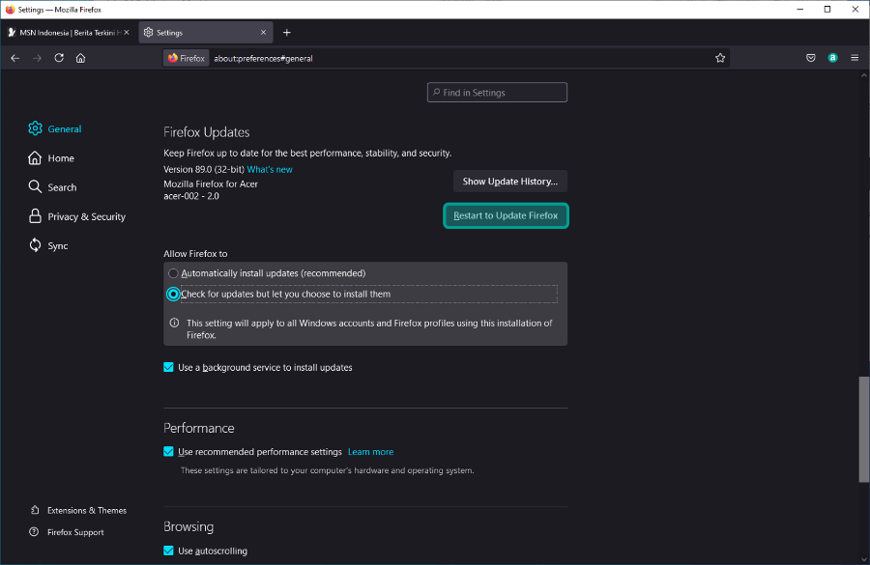Open a new tab with plus icon
The height and width of the screenshot is (565, 870).
[x=287, y=33]
